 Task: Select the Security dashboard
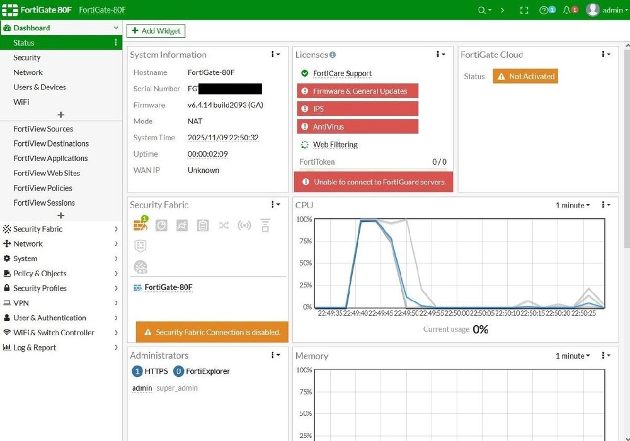pos(27,57)
